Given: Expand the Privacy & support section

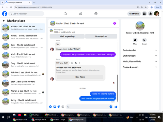Looking at the screenshot, I should (140, 67).
